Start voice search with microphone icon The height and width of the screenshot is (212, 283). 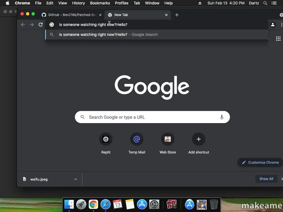[222, 117]
